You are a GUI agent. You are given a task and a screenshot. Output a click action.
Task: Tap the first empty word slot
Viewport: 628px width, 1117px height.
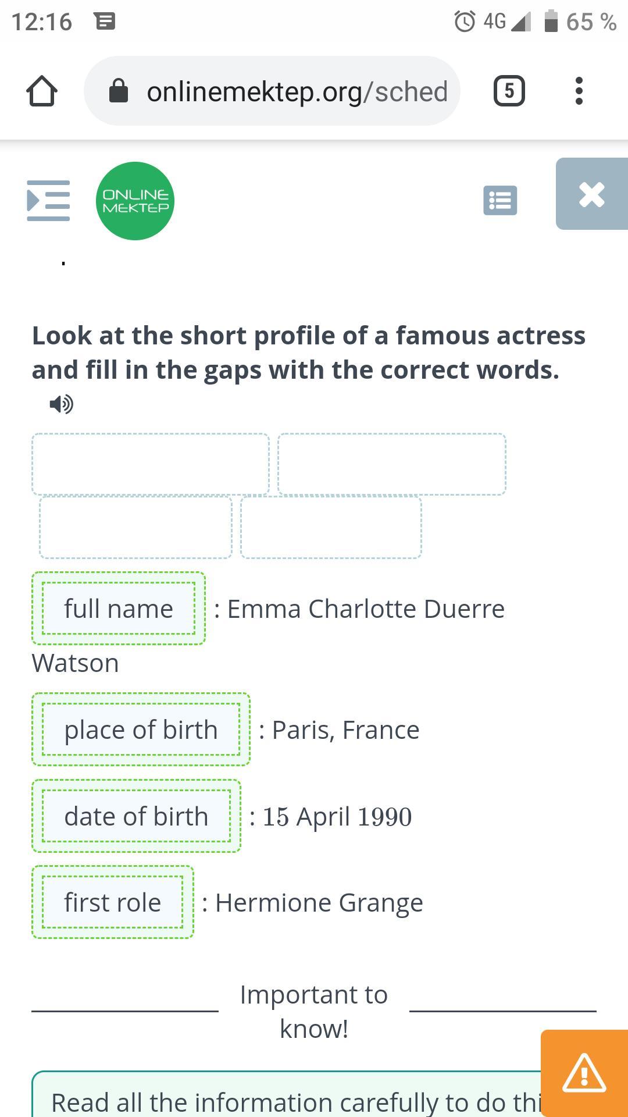[x=151, y=464]
